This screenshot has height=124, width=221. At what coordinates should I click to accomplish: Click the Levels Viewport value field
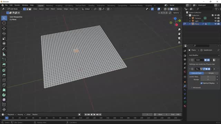tap(208, 76)
